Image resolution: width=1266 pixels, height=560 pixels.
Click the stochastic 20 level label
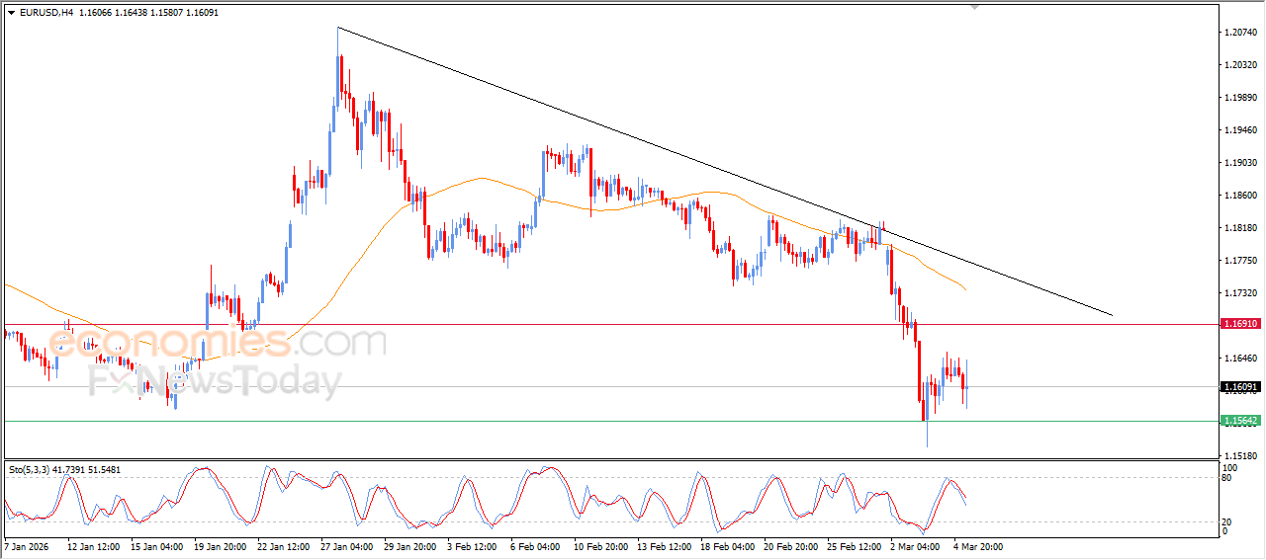point(1228,520)
